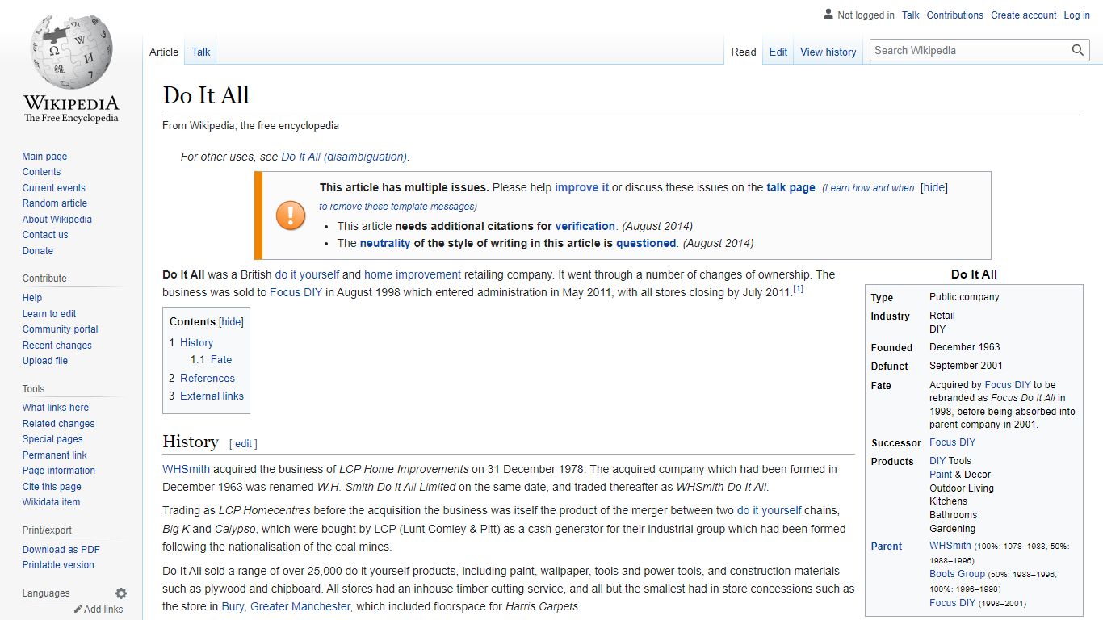Screen dimensions: 1103x620
Task: Click citation reference [1]
Action: pyautogui.click(x=798, y=289)
